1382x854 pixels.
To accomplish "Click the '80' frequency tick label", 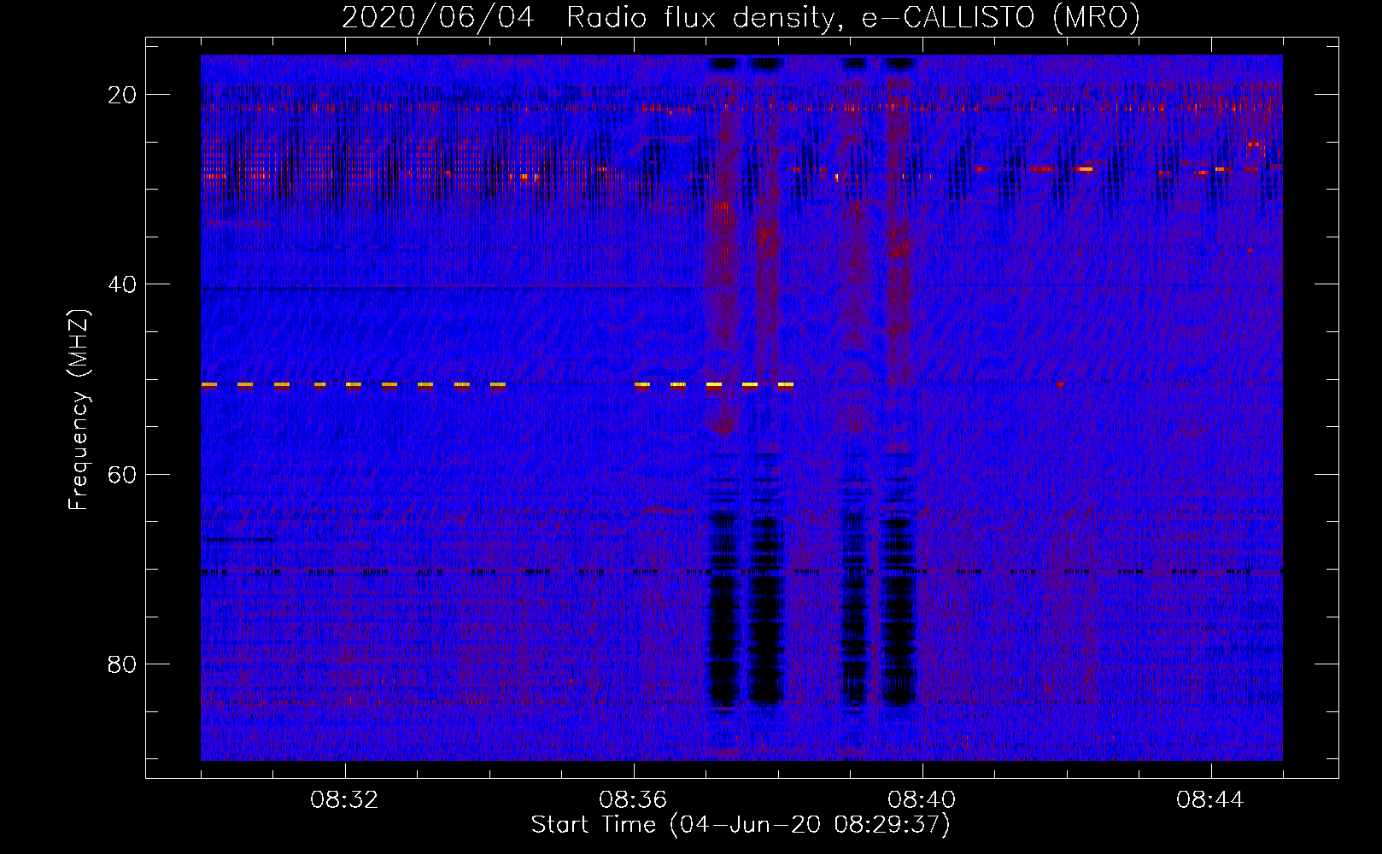I will 122,664.
